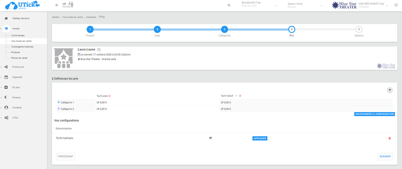Click the favorite star icon
The height and width of the screenshot is (169, 402).
tap(396, 5)
